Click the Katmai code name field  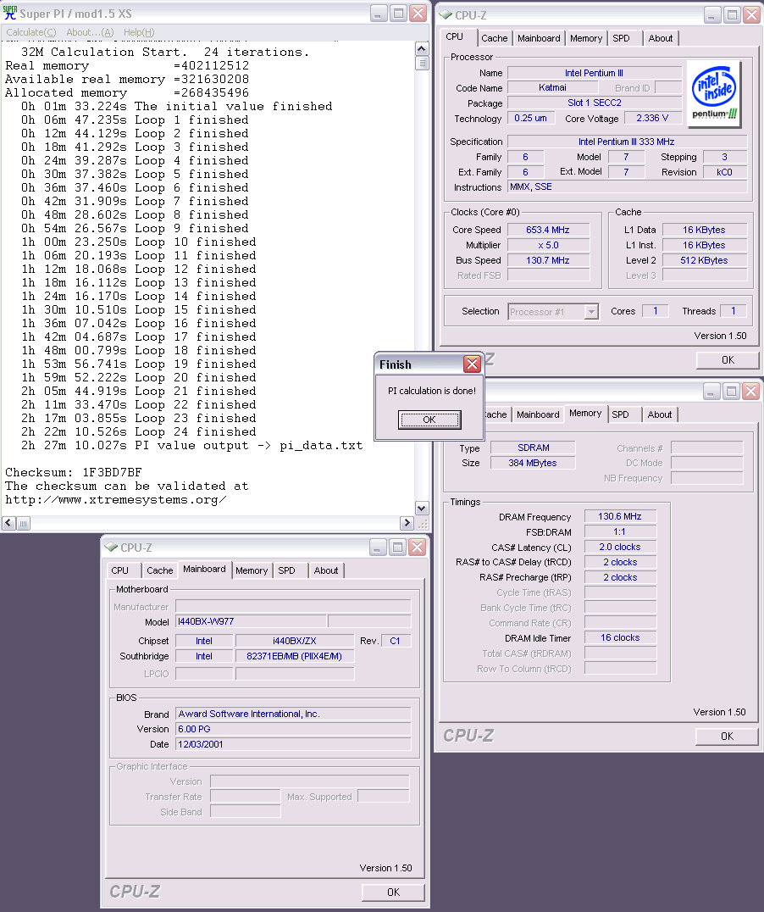[x=552, y=87]
